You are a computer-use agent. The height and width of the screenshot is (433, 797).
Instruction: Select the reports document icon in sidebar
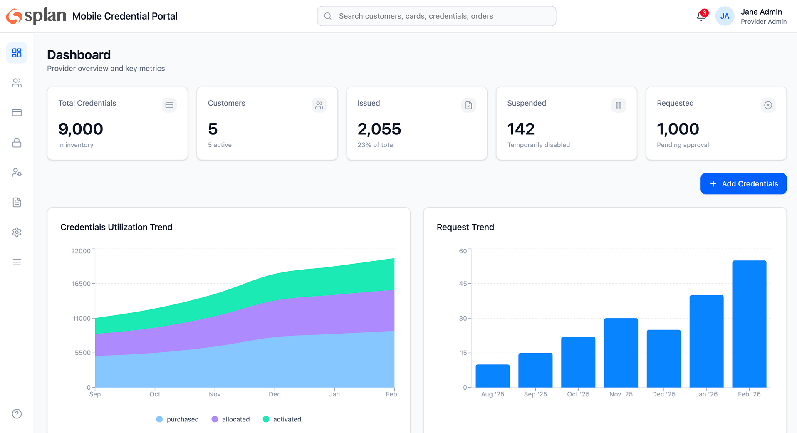[17, 203]
